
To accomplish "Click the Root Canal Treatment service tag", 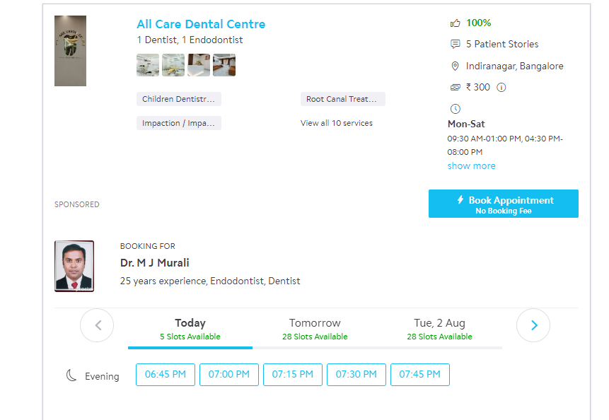I will 343,100.
